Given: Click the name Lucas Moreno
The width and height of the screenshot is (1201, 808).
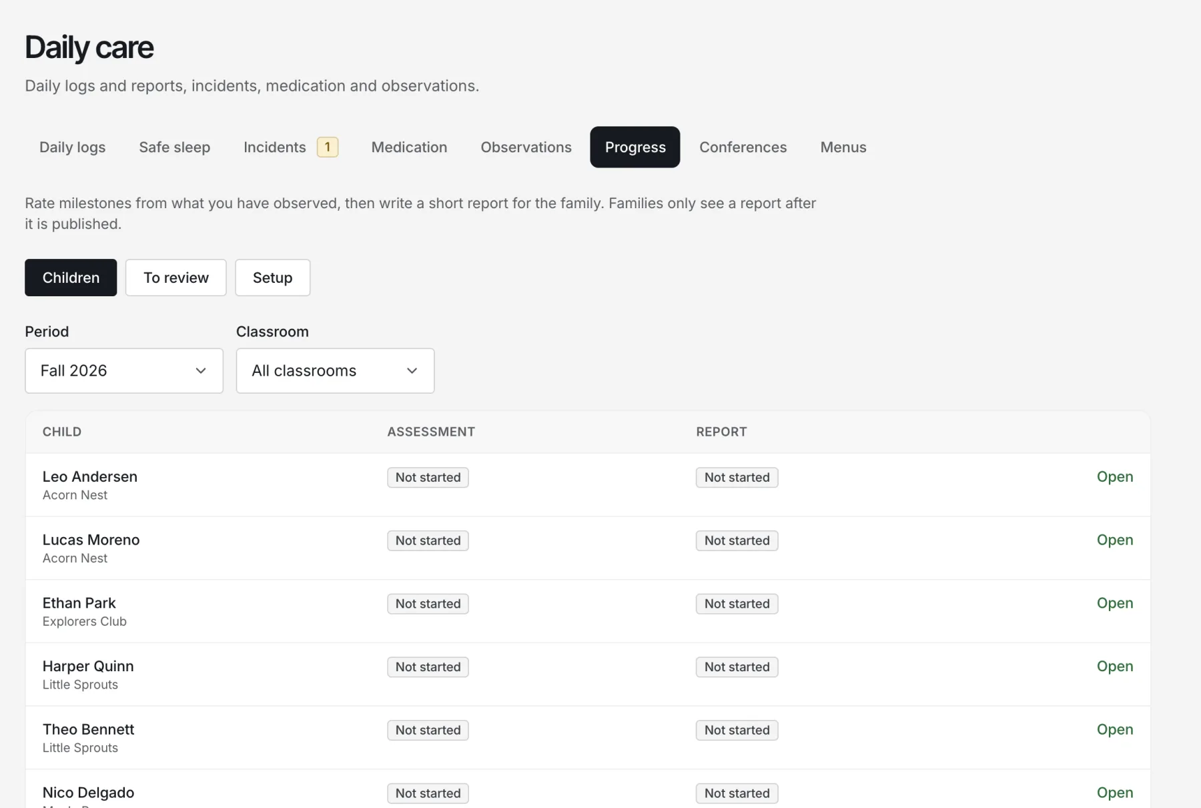Looking at the screenshot, I should coord(91,540).
